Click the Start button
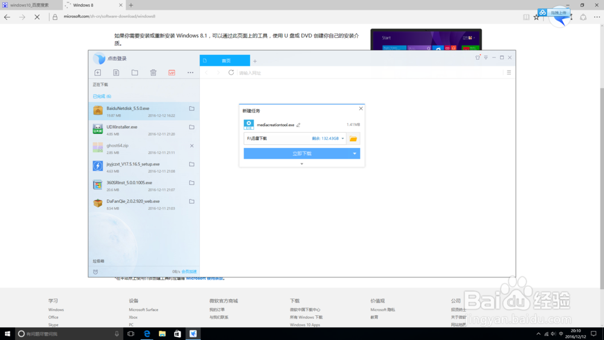This screenshot has height=340, width=604. click(7, 334)
